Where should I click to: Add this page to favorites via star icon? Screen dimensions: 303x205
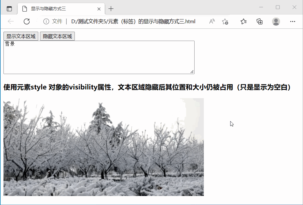(x=225, y=21)
